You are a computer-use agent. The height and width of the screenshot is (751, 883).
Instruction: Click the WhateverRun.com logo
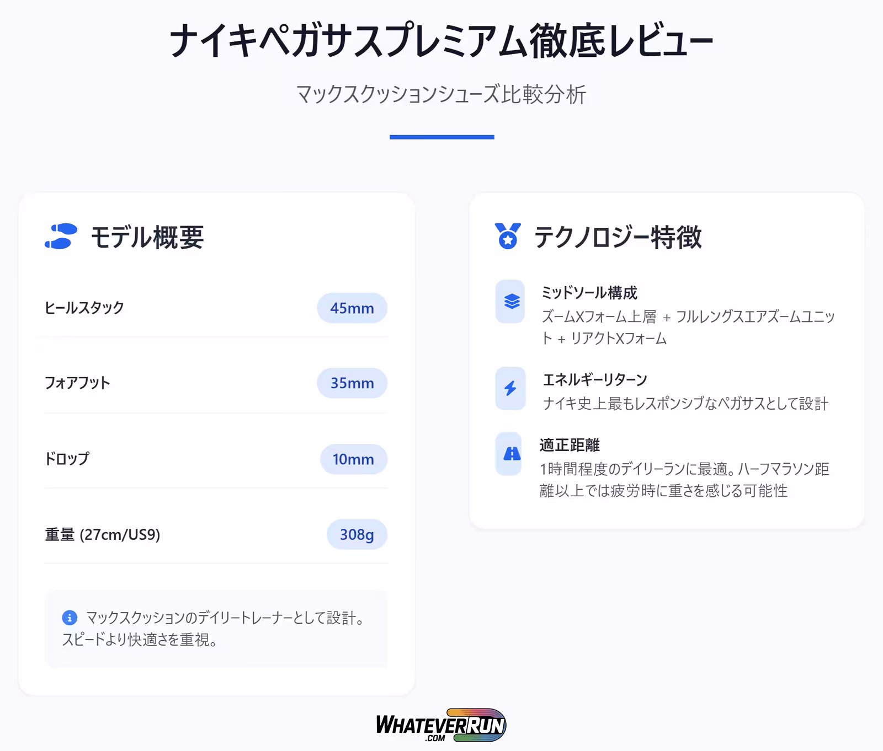click(441, 725)
